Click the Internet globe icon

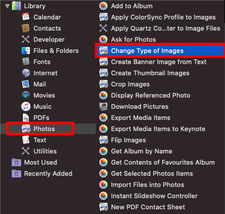26,73
